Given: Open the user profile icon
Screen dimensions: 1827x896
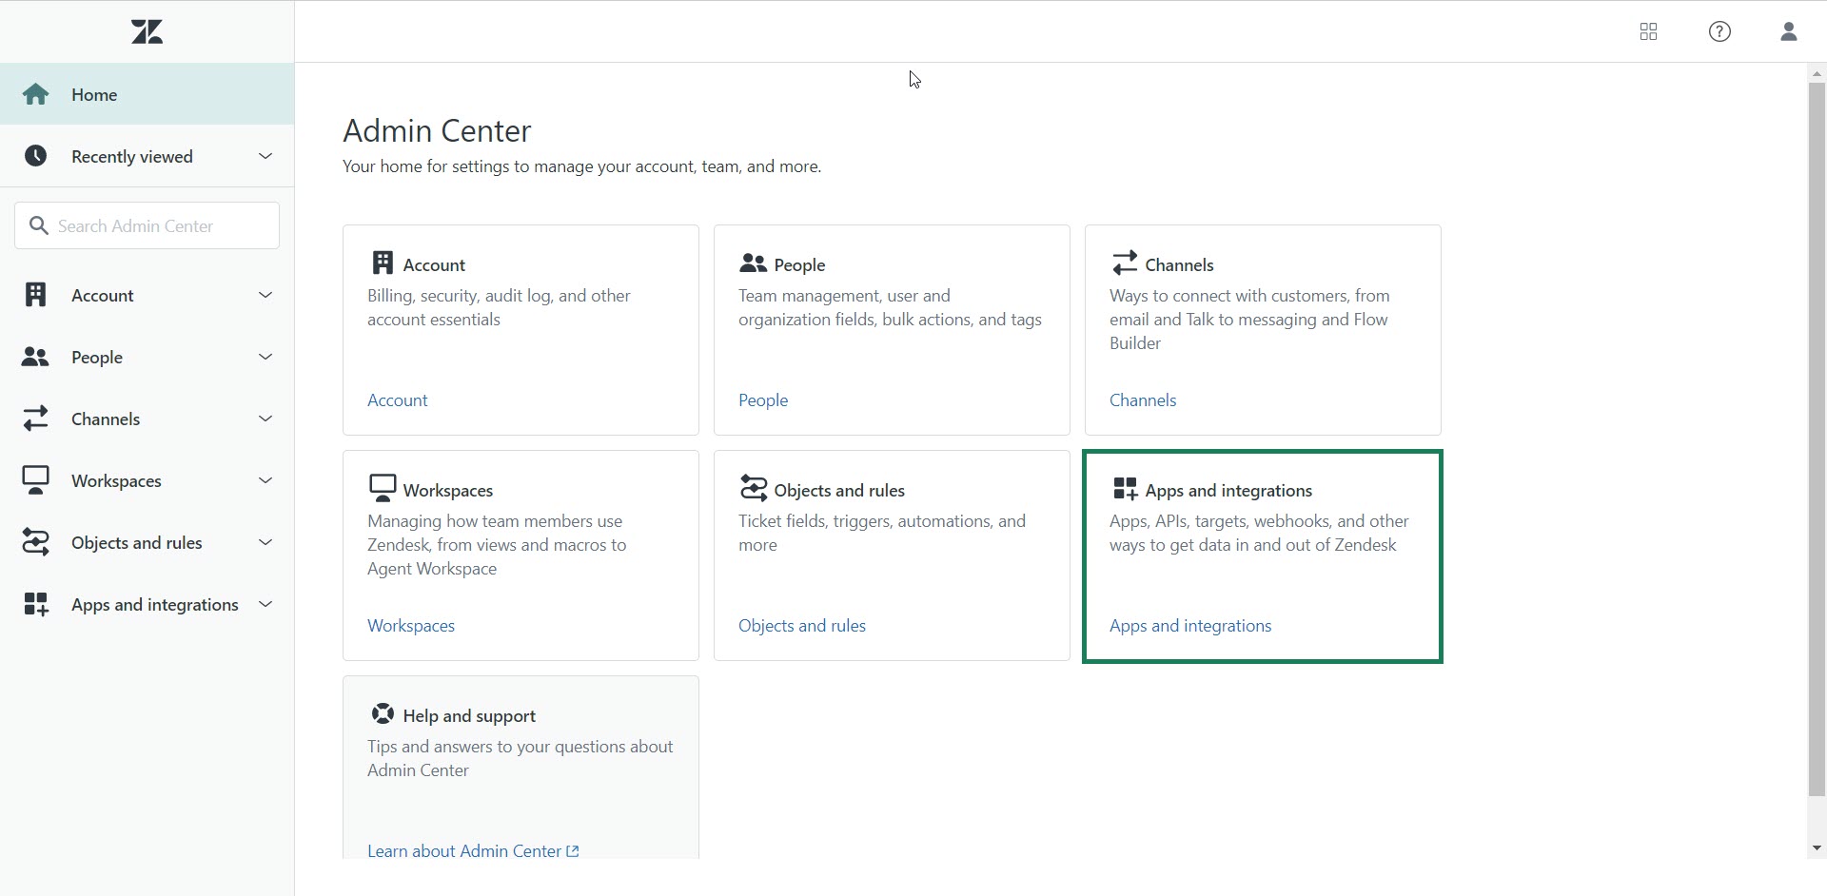Looking at the screenshot, I should [1788, 32].
